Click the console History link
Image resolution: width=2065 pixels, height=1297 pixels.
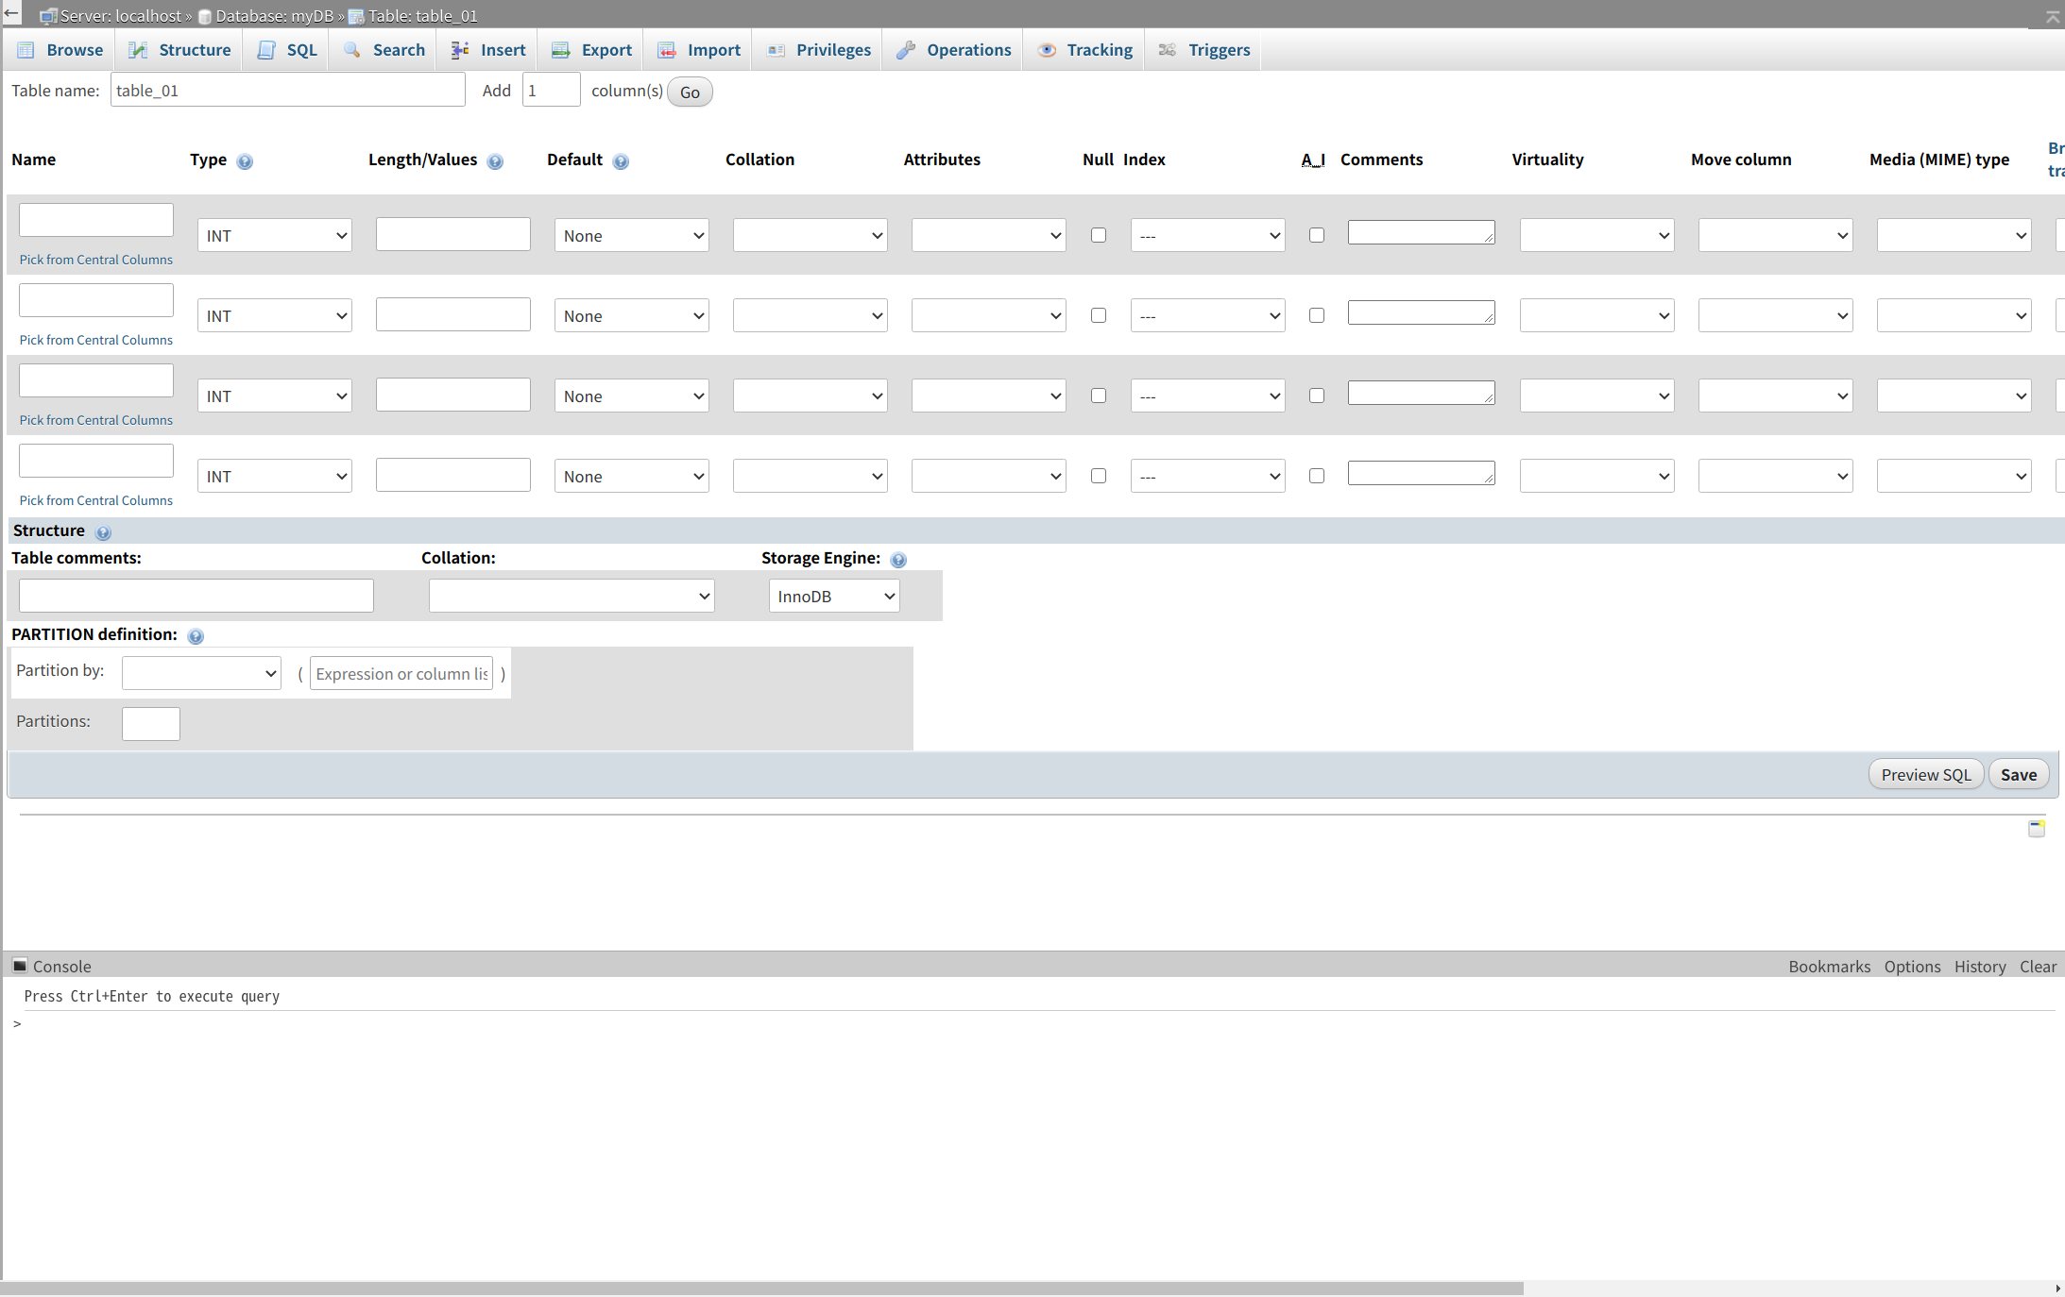pos(1980,967)
